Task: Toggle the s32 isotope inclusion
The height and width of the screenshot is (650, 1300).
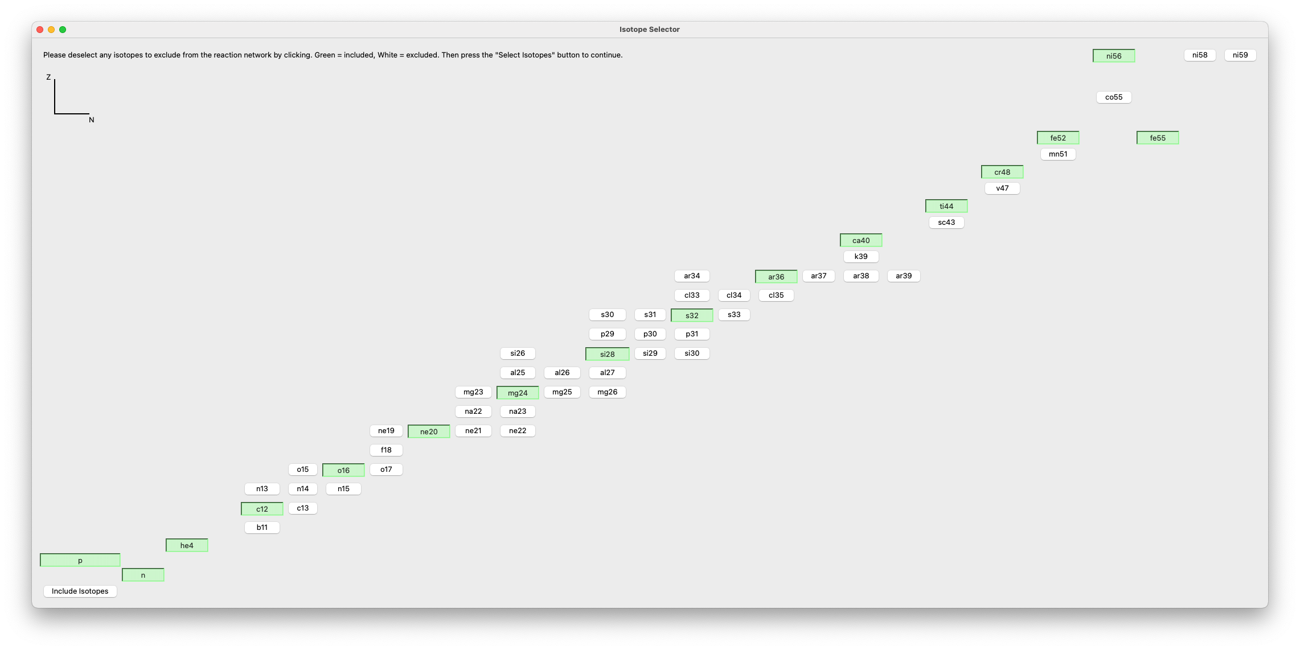Action: tap(691, 314)
